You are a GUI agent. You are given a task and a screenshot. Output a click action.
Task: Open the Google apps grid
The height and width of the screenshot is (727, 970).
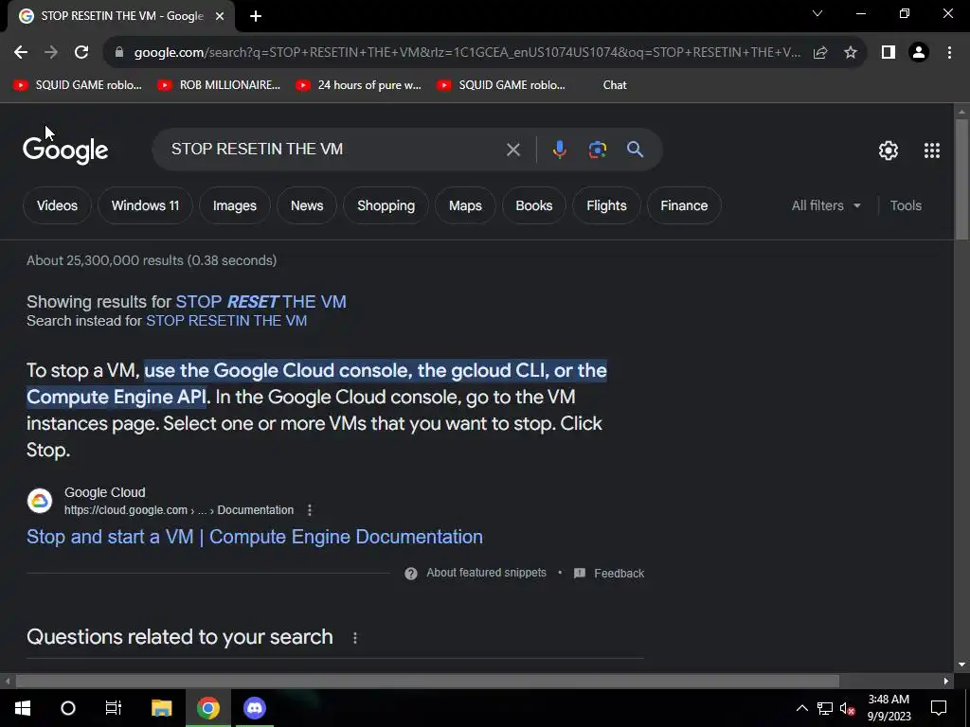click(x=932, y=151)
